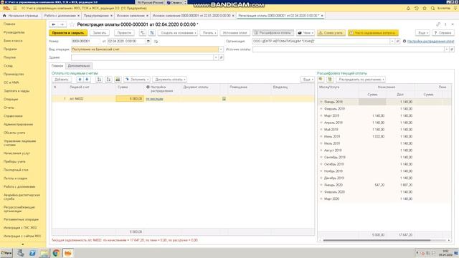Click the barcode scanner icon in the table toolbar
Viewport: 459px width, 258px height.
coord(118,80)
